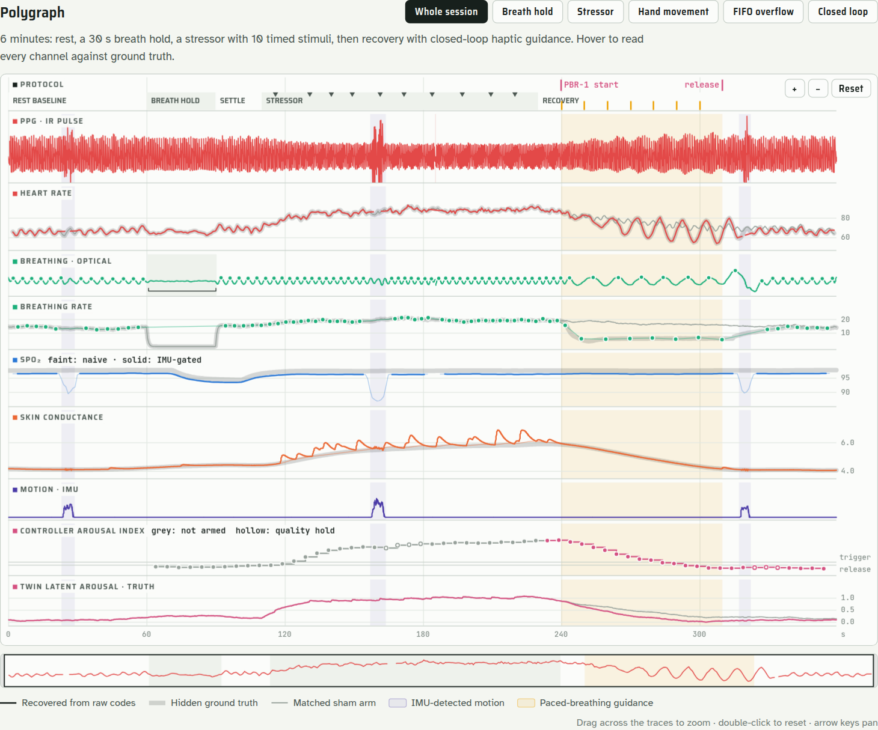Click the CONTROLLER AROUSAL INDEX label

point(82,531)
